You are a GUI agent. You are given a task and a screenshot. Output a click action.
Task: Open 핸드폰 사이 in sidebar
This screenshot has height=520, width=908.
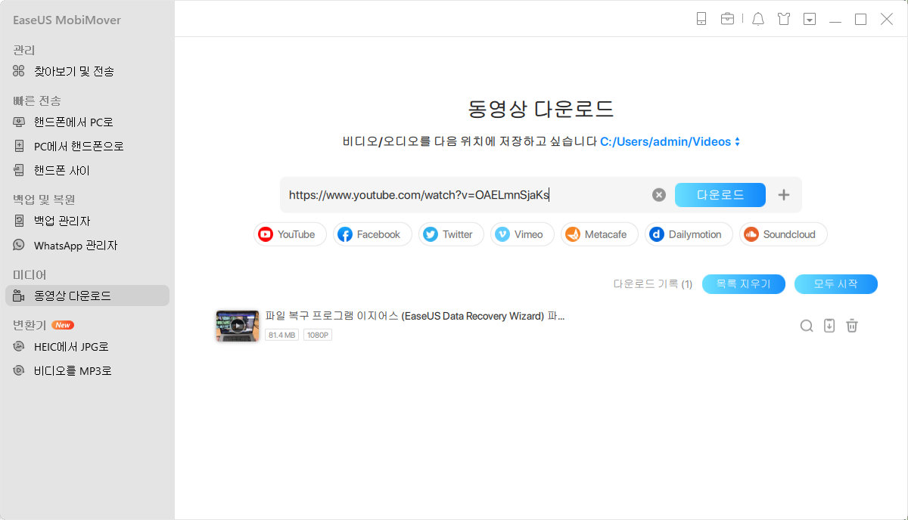(x=87, y=170)
